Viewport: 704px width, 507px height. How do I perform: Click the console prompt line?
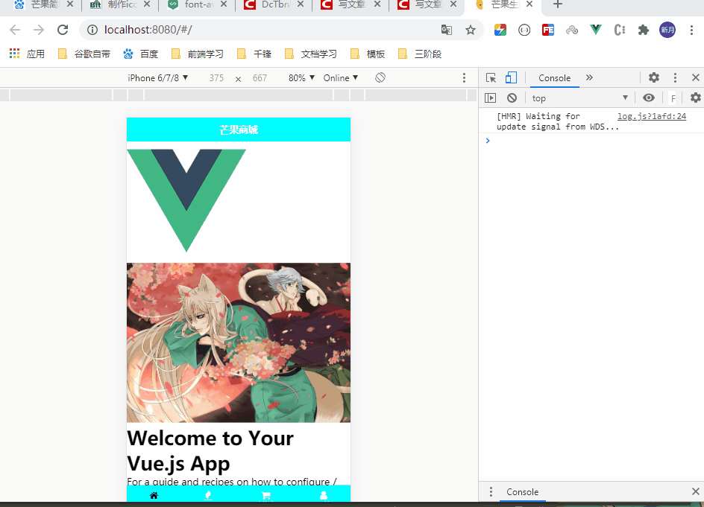(593, 141)
